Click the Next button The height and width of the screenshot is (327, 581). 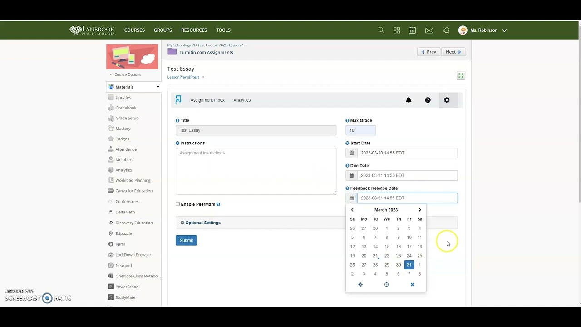[453, 52]
